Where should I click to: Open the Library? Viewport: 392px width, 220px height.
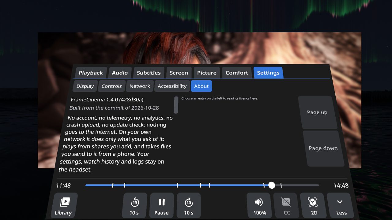point(64,206)
